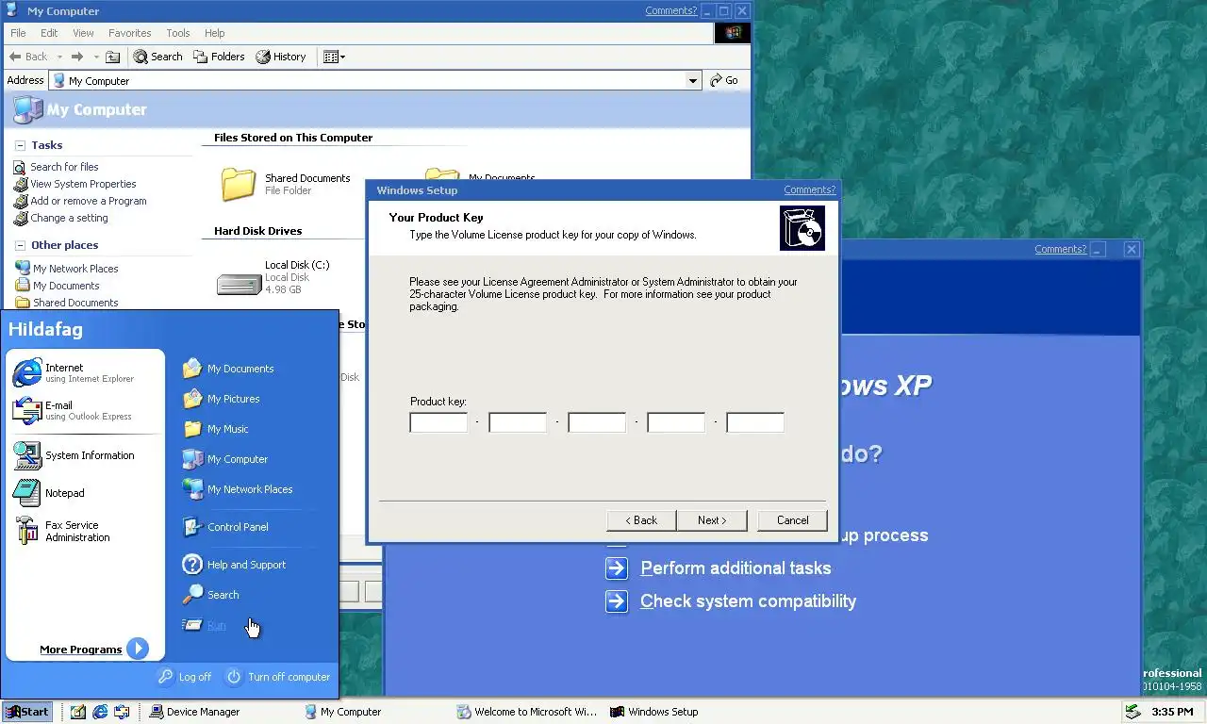Click Search for files task link

coord(64,167)
